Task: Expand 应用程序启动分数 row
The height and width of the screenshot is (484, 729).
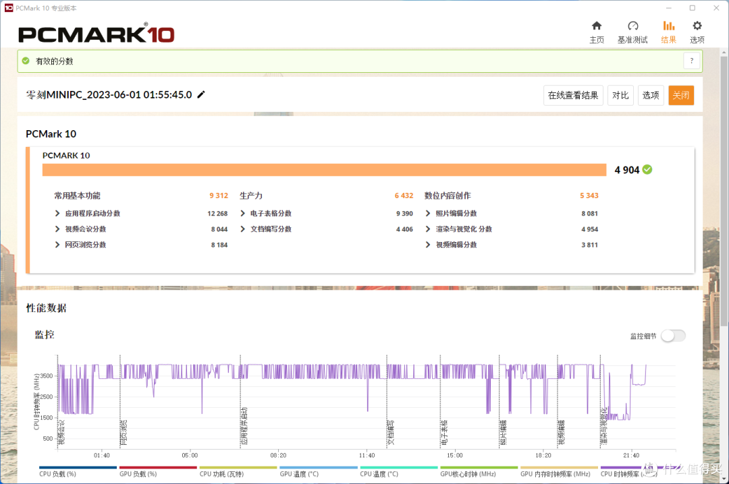Action: [x=57, y=213]
